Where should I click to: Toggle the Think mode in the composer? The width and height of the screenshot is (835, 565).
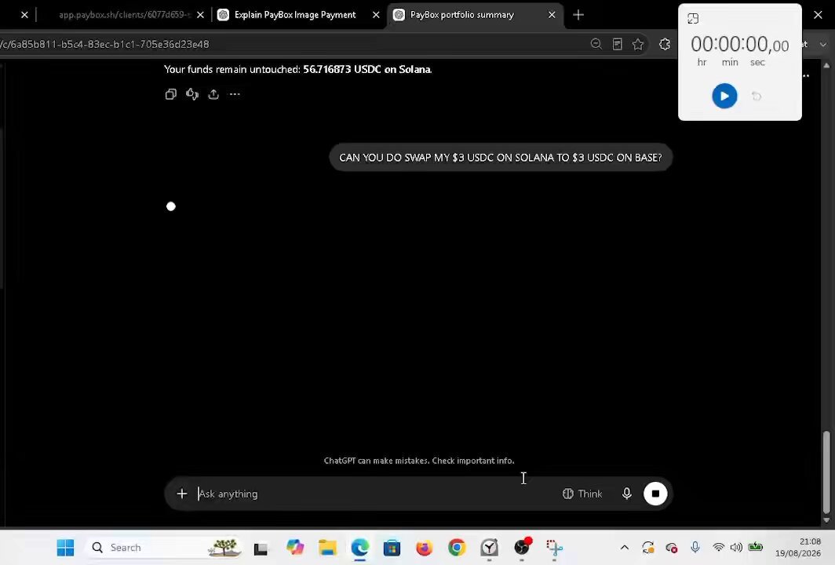point(582,494)
